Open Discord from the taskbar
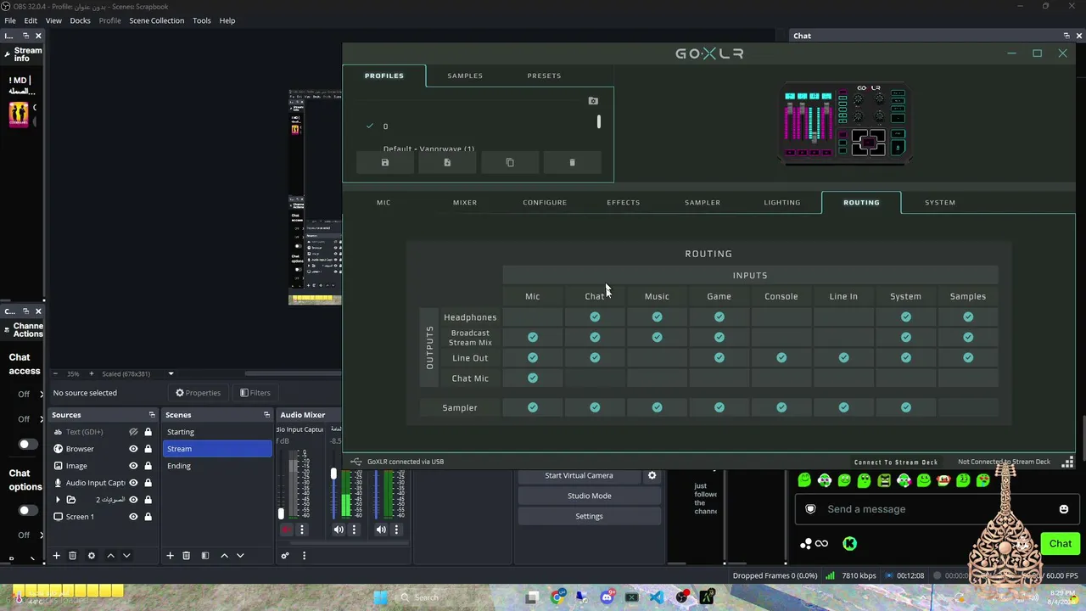The image size is (1086, 611). click(607, 597)
